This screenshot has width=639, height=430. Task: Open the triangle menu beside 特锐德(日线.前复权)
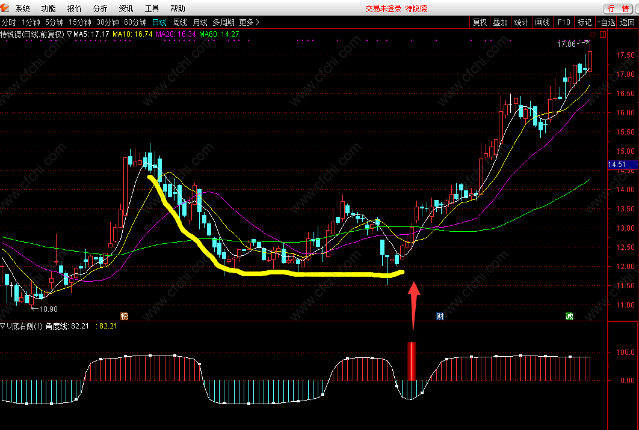click(x=69, y=34)
